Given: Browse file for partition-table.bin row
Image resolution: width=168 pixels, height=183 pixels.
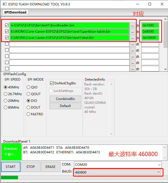Looking at the screenshot, I should (x=132, y=32).
